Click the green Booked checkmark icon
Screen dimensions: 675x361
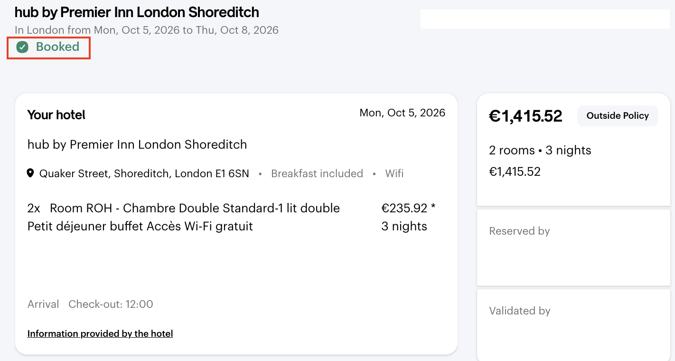coord(22,47)
